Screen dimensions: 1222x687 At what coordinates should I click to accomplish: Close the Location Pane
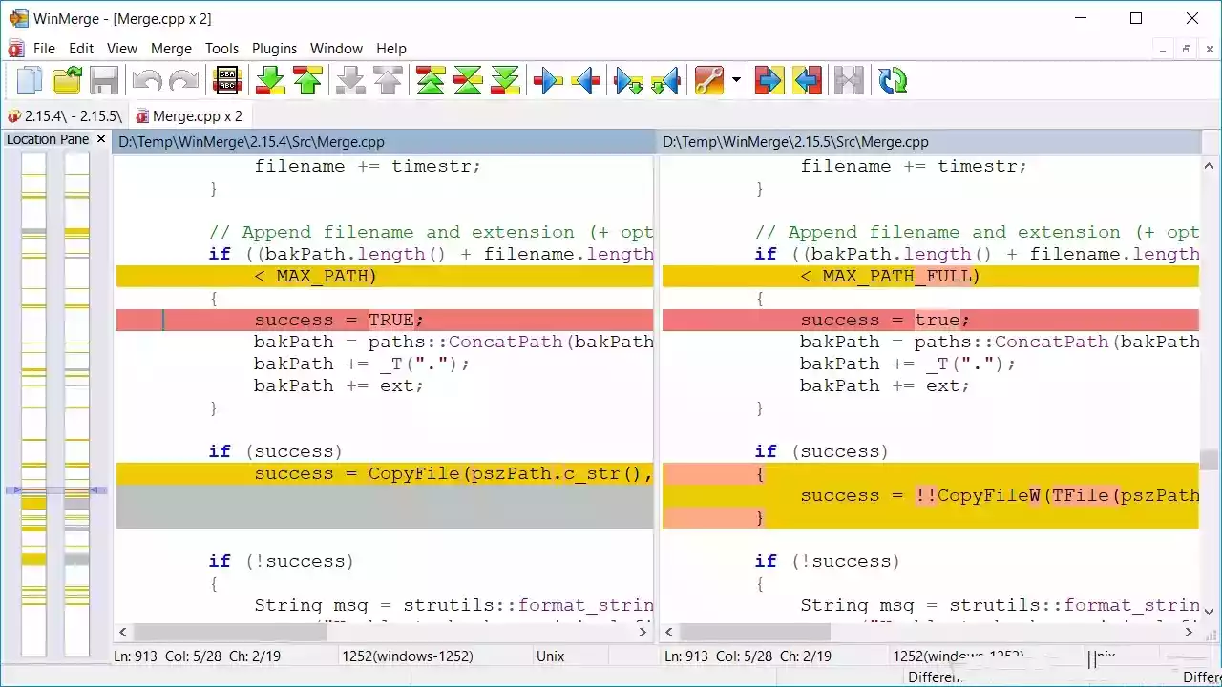tap(101, 139)
